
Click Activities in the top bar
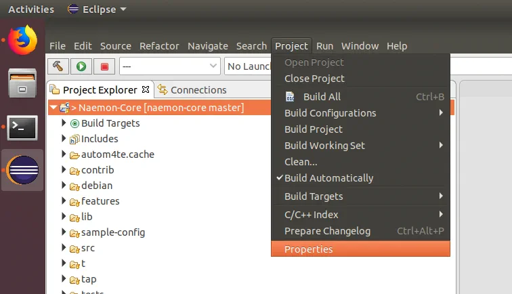click(31, 9)
